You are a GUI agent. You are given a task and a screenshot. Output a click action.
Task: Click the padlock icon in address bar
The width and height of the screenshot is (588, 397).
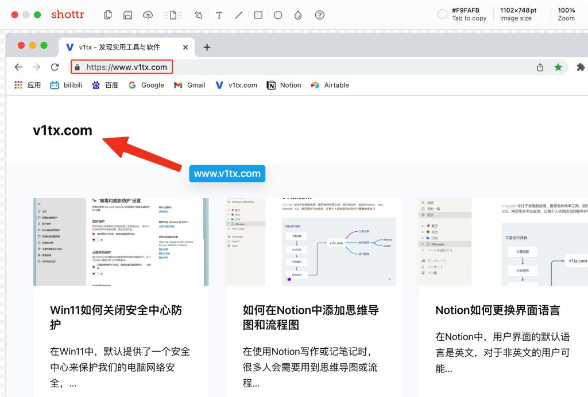(78, 68)
